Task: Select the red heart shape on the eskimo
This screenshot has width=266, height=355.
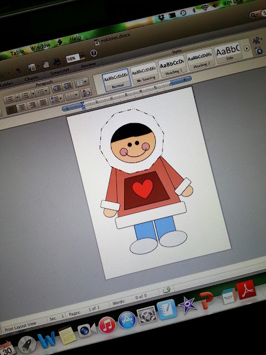Action: [x=143, y=189]
